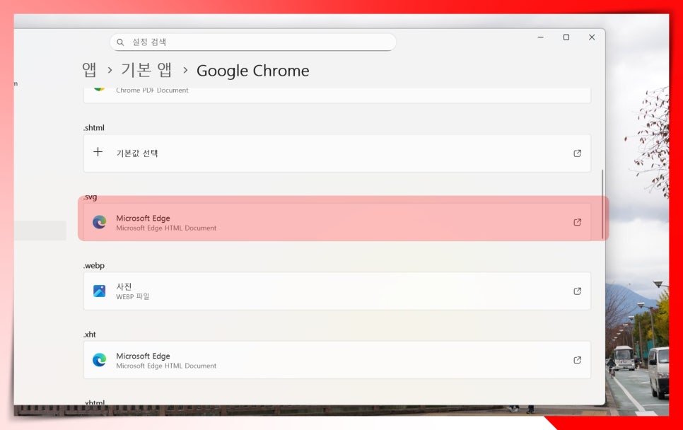Select the 사진 entry for .webp
This screenshot has width=683, height=430.
[x=337, y=291]
